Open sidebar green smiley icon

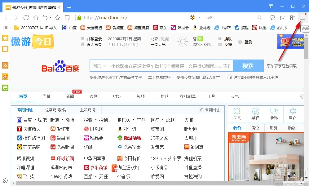click(5, 87)
